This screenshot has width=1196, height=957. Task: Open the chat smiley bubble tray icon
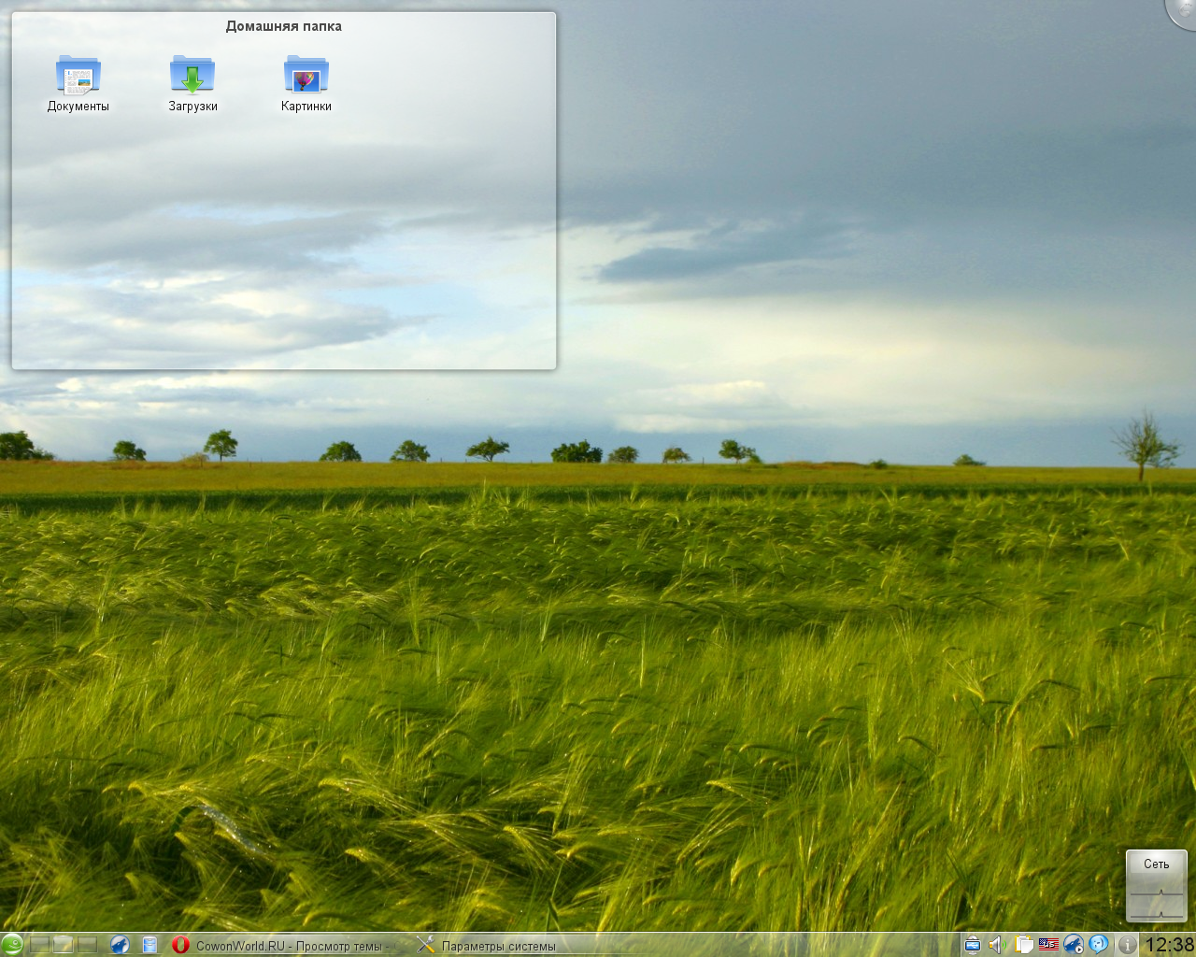1099,945
